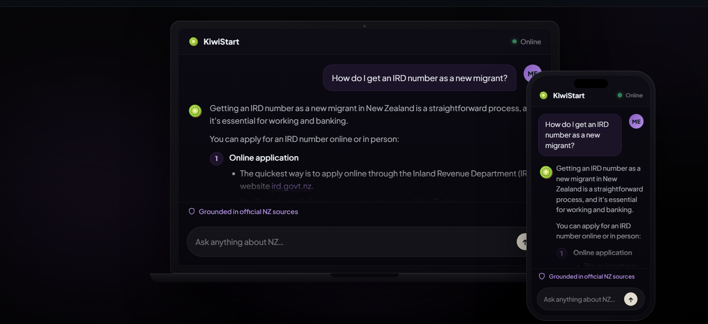The height and width of the screenshot is (324, 708).
Task: Focus the phone Ask anything about NZ field
Action: (x=580, y=299)
